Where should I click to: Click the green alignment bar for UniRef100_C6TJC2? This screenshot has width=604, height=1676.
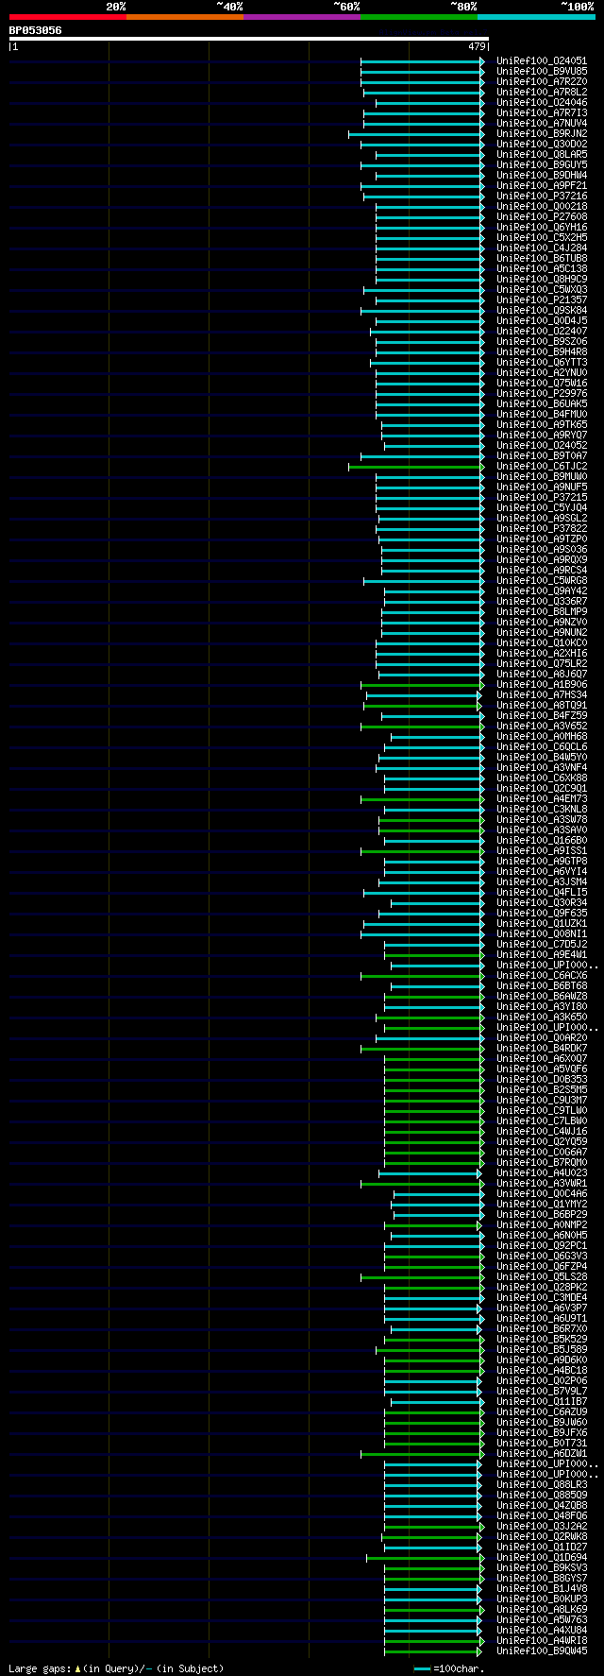(416, 466)
